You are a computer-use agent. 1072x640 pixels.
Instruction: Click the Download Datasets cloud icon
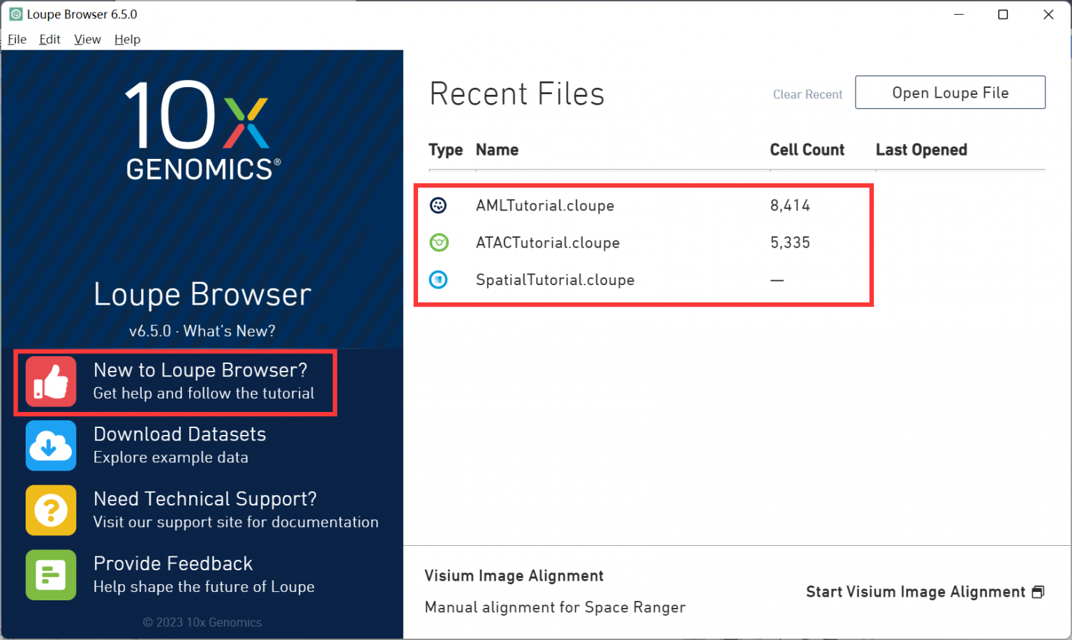click(50, 445)
